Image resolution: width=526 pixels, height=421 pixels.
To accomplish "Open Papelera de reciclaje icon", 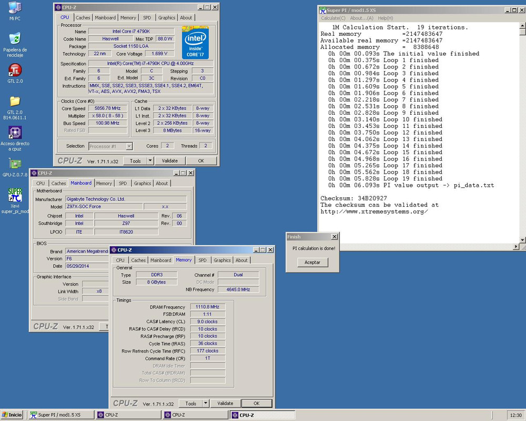I will click(15, 44).
